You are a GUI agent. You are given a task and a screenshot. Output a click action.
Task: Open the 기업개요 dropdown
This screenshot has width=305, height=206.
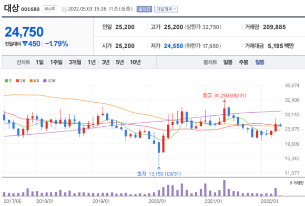pos(166,9)
